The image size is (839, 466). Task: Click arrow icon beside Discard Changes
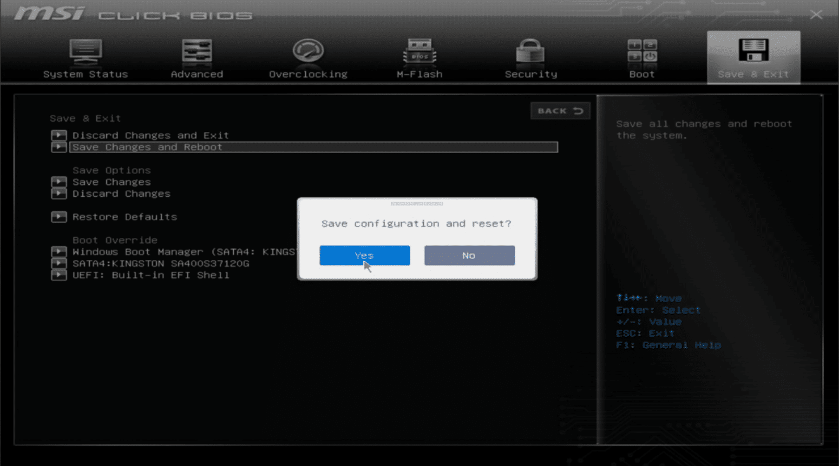[x=59, y=194]
